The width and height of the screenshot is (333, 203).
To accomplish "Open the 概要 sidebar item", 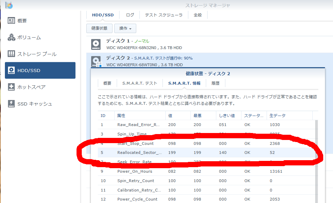I will tap(40, 21).
